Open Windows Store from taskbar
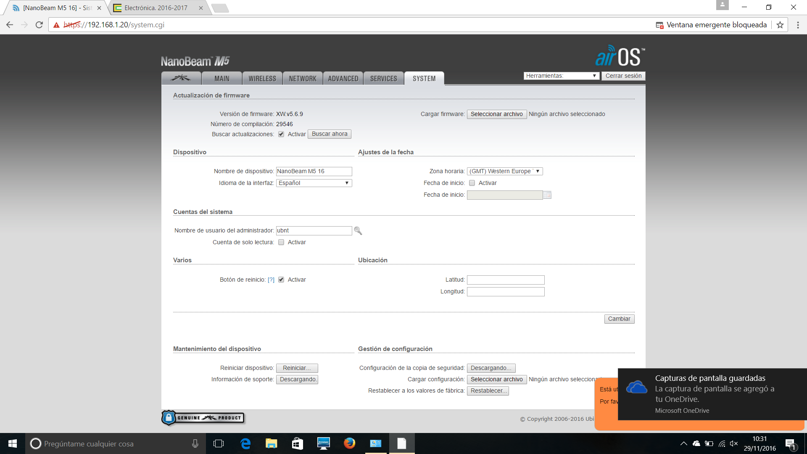Viewport: 807px width, 454px height. tap(298, 443)
